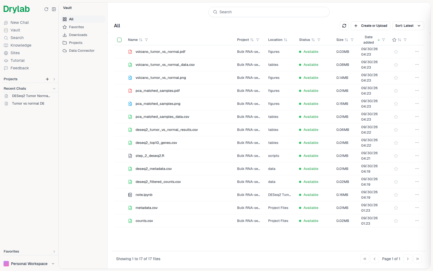Viewport: 433px width, 271px height.
Task: Favorite volcano_tumor_vs_normal.pdf with its star
Action: [x=396, y=52]
